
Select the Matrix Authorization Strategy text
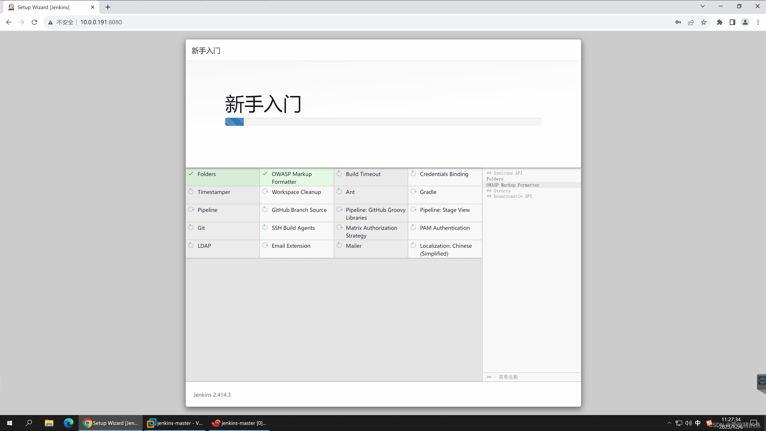coord(371,232)
